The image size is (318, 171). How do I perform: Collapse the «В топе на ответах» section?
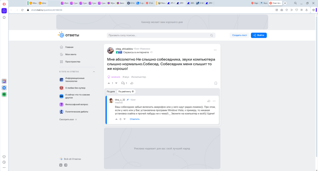pyautogui.click(x=94, y=72)
